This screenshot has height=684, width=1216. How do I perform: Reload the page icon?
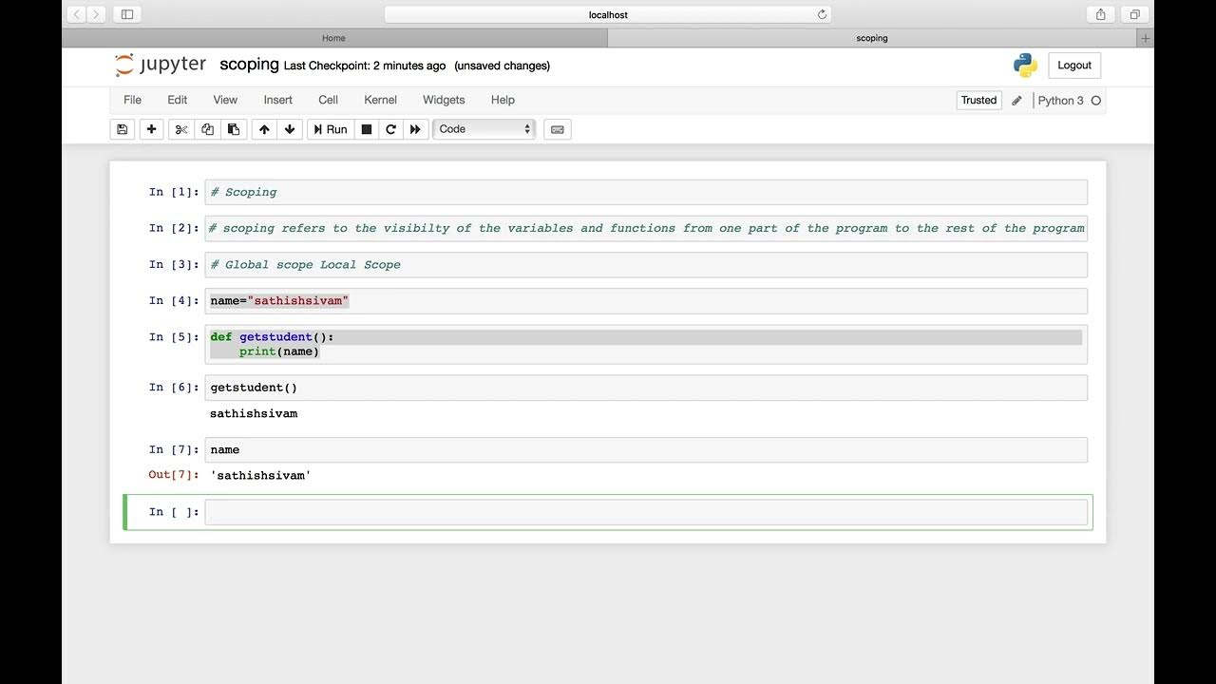[x=822, y=14]
